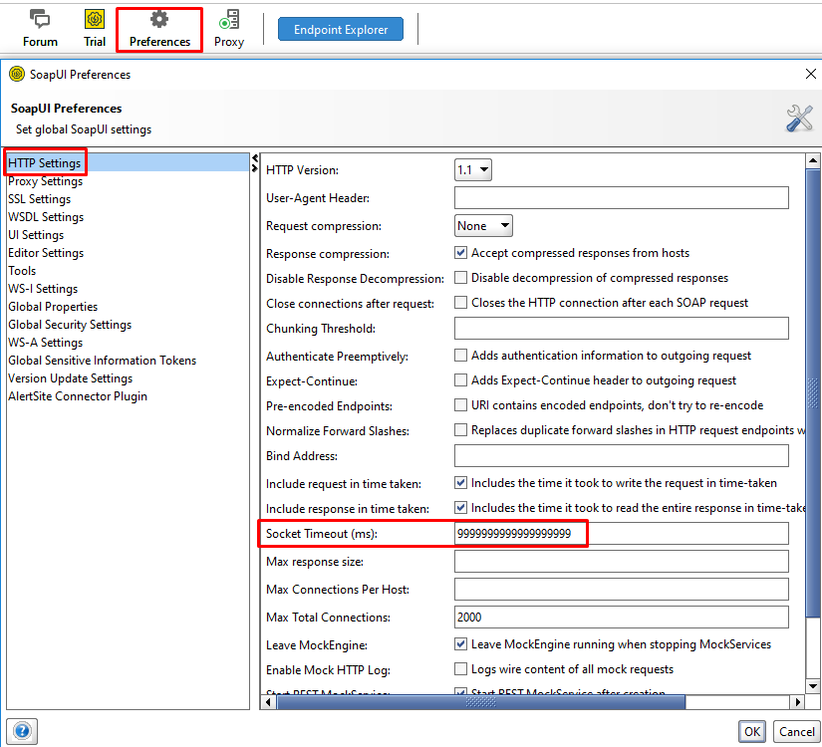
Task: Confirm preferences with OK button
Action: point(751,731)
